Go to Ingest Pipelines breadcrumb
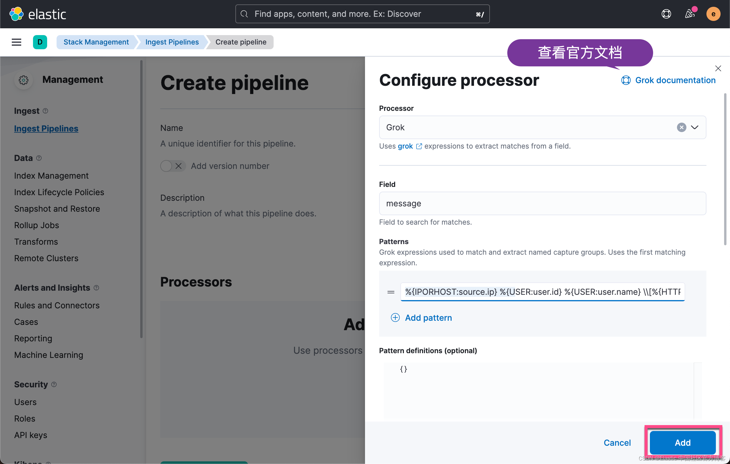 [x=172, y=42]
